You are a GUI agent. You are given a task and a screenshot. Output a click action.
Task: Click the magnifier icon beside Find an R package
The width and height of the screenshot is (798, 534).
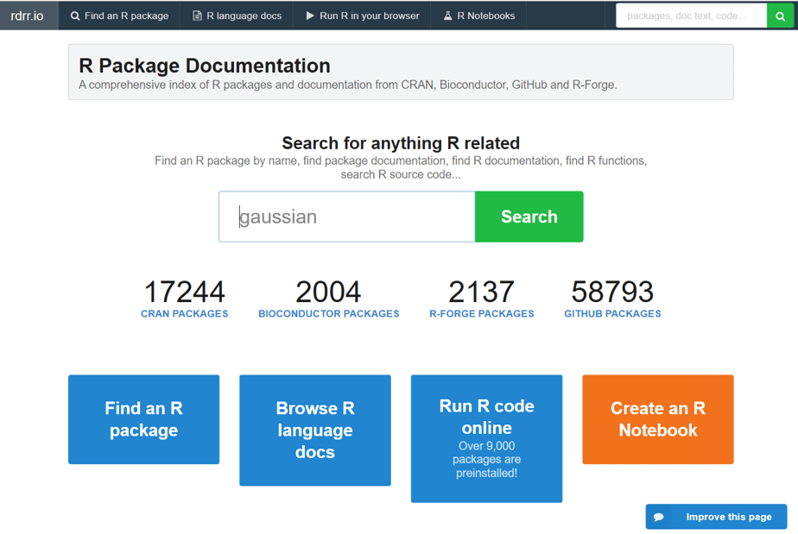coord(75,16)
